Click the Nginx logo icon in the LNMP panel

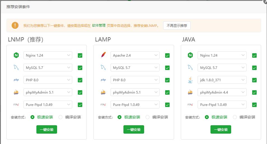(16, 55)
